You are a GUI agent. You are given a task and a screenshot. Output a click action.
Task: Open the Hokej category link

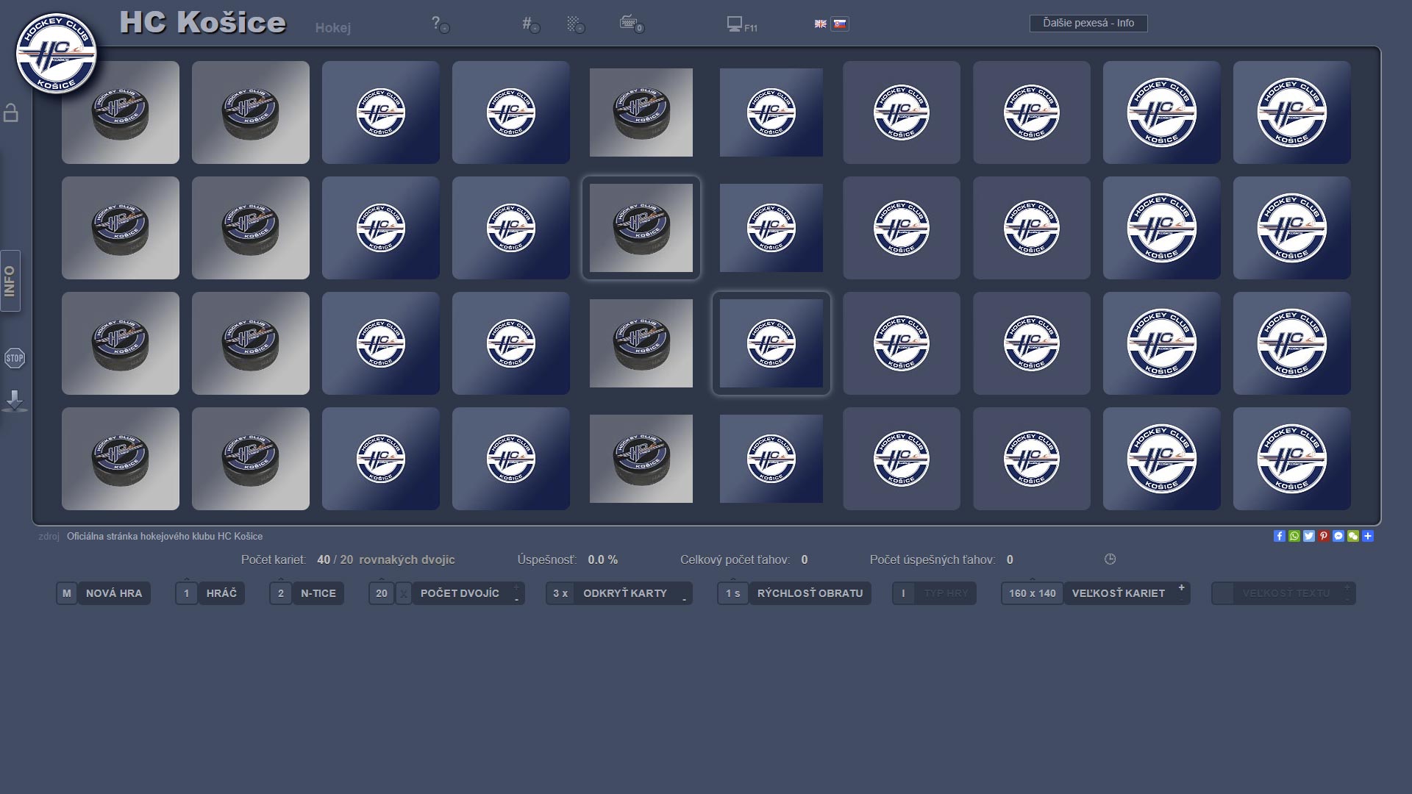pos(333,28)
